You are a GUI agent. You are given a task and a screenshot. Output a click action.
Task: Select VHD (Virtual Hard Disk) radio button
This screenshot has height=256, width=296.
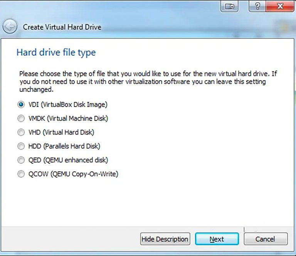click(55, 132)
